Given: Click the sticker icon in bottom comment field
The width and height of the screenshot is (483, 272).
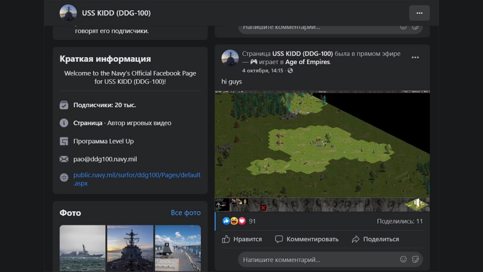Looking at the screenshot, I should (x=415, y=260).
